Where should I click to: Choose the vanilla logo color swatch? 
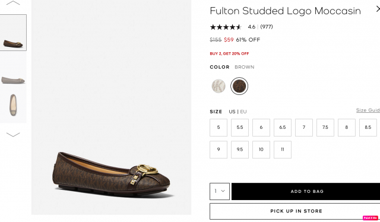[218, 86]
